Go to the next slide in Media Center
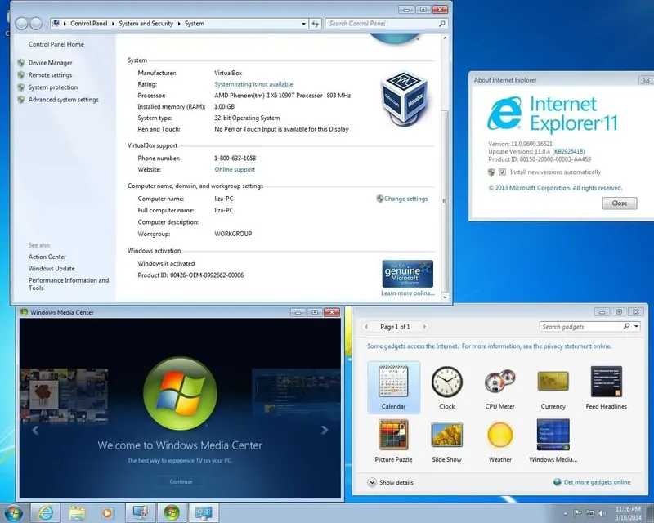 pyautogui.click(x=324, y=430)
